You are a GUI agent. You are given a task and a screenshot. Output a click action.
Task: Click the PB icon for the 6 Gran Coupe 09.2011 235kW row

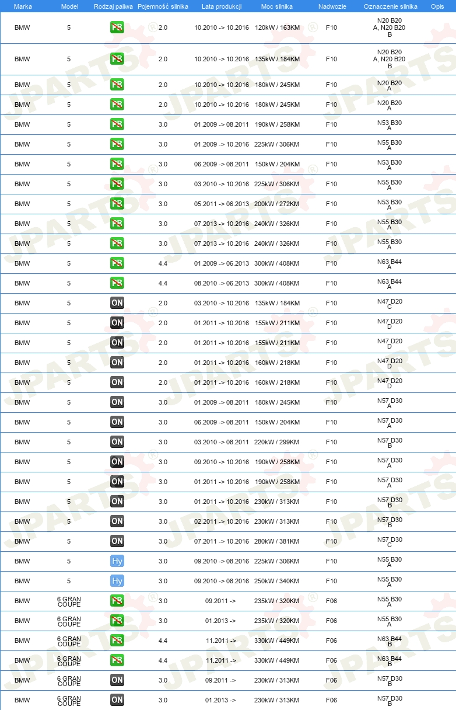117,601
